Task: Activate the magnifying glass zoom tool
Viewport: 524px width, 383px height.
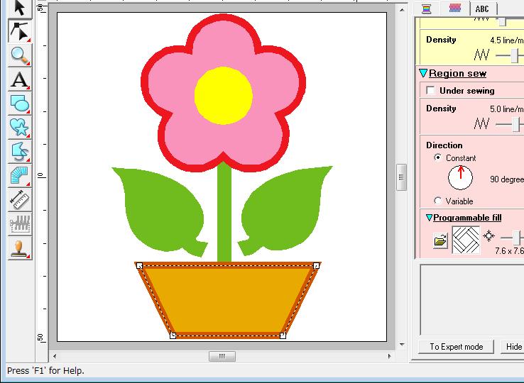Action: coord(20,55)
